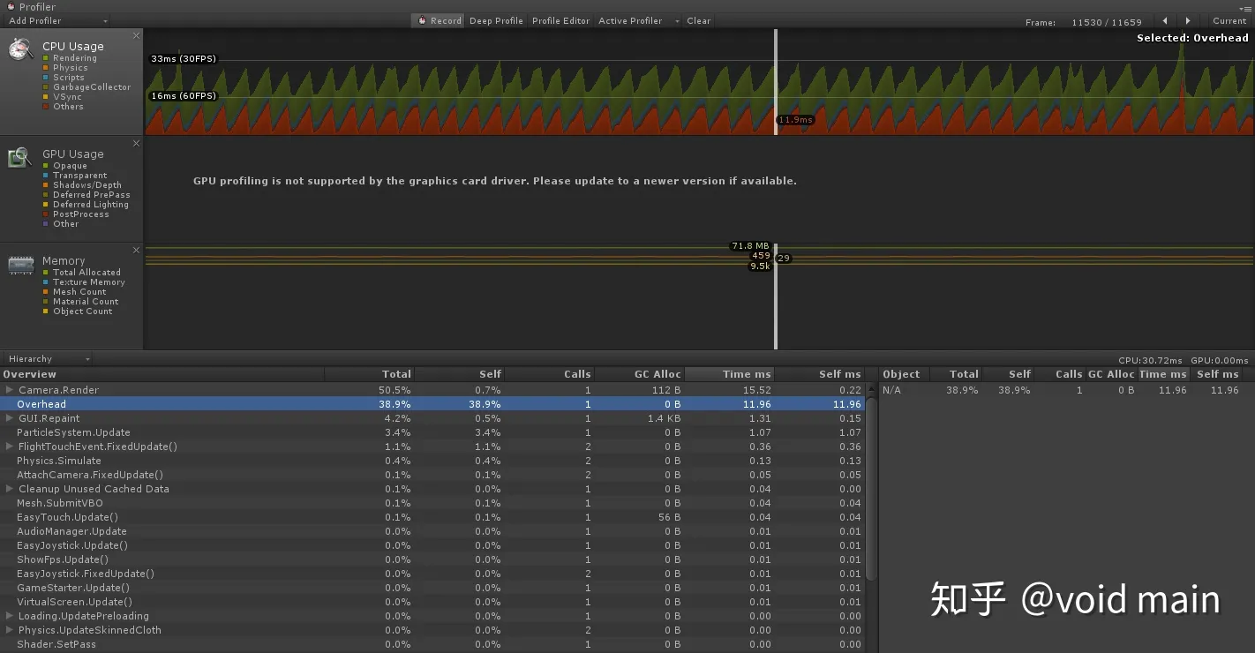The width and height of the screenshot is (1255, 653).
Task: Click the GPU Usage profiler module icon
Action: 20,157
